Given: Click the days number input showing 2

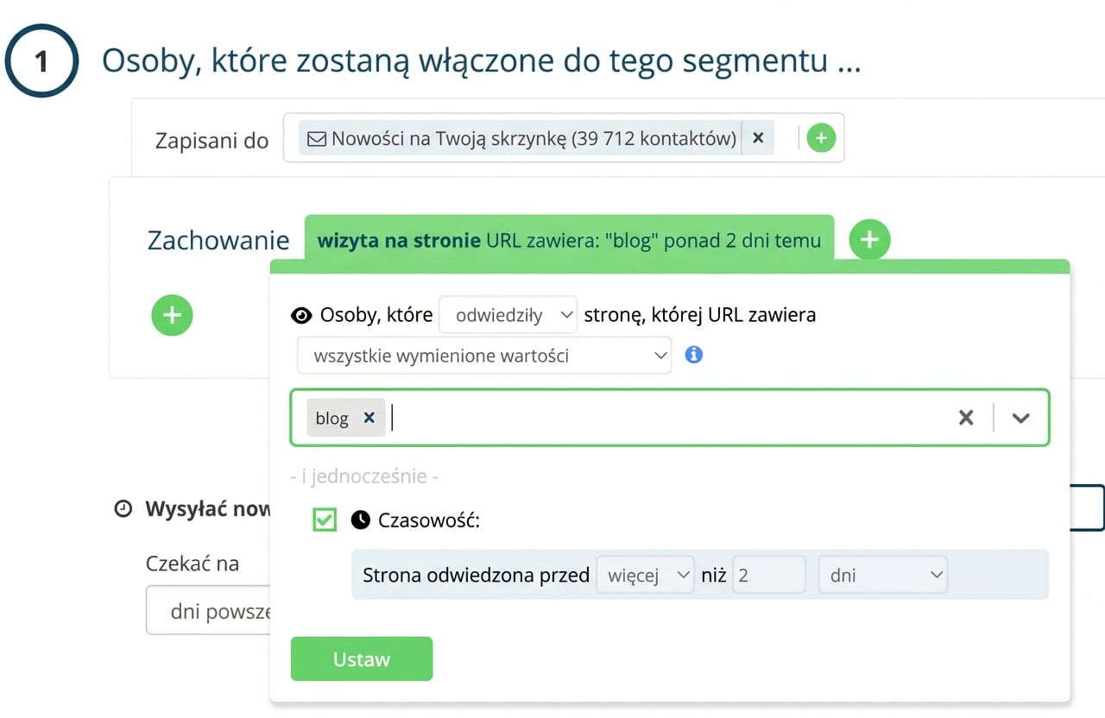Looking at the screenshot, I should (767, 574).
